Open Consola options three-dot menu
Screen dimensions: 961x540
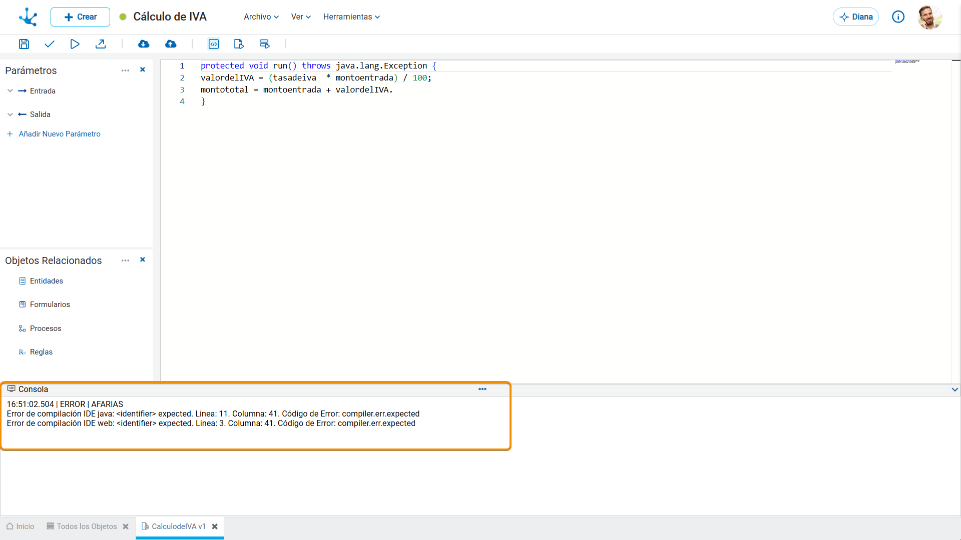coord(483,389)
